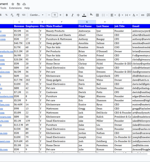The width and height of the screenshot is (150, 162).
Task: Click the insert comment icon
Action: coord(148,15)
